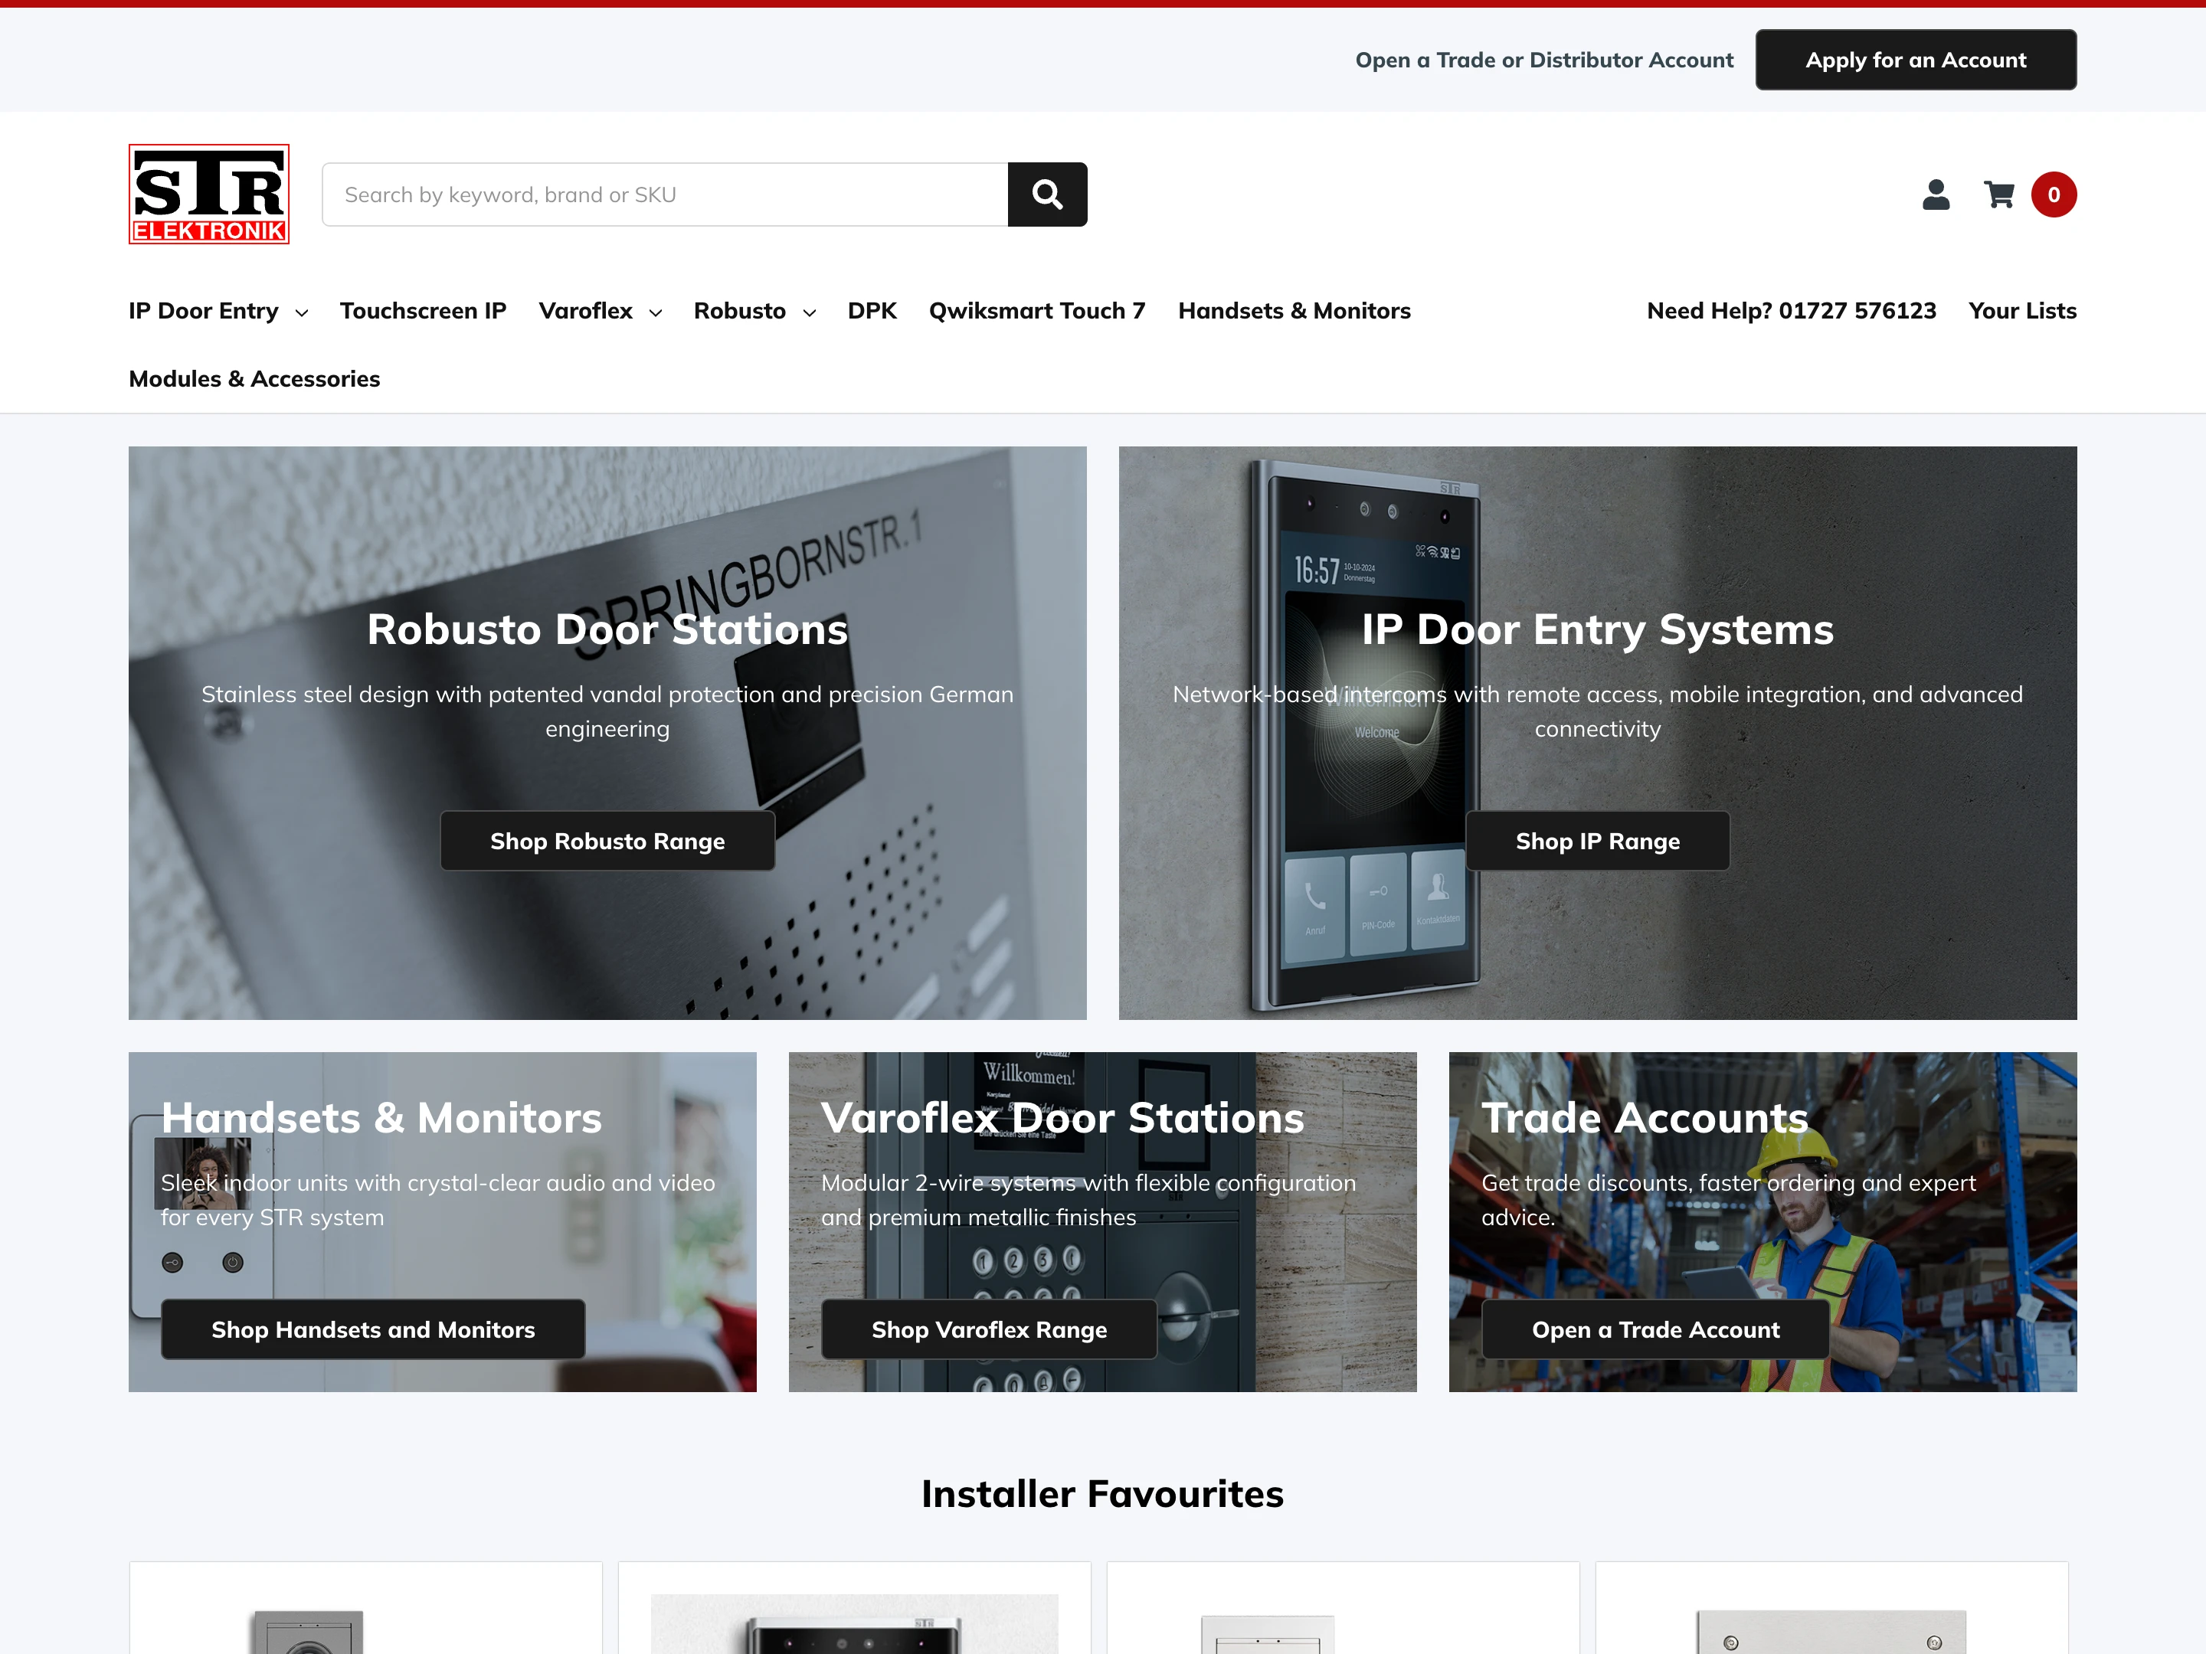Click Shop Varoflex Range button
The image size is (2206, 1654).
point(990,1330)
